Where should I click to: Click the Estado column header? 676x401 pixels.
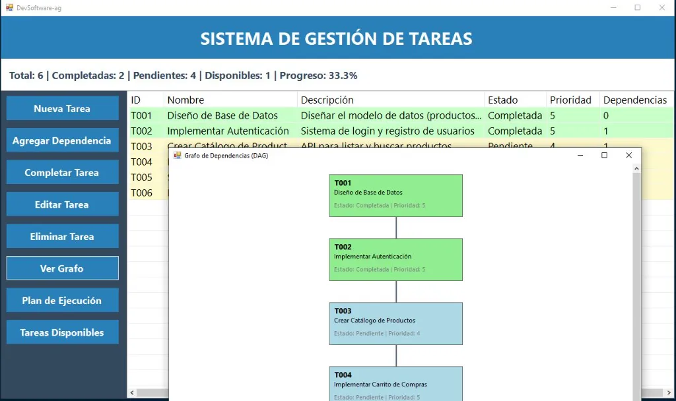pyautogui.click(x=502, y=100)
